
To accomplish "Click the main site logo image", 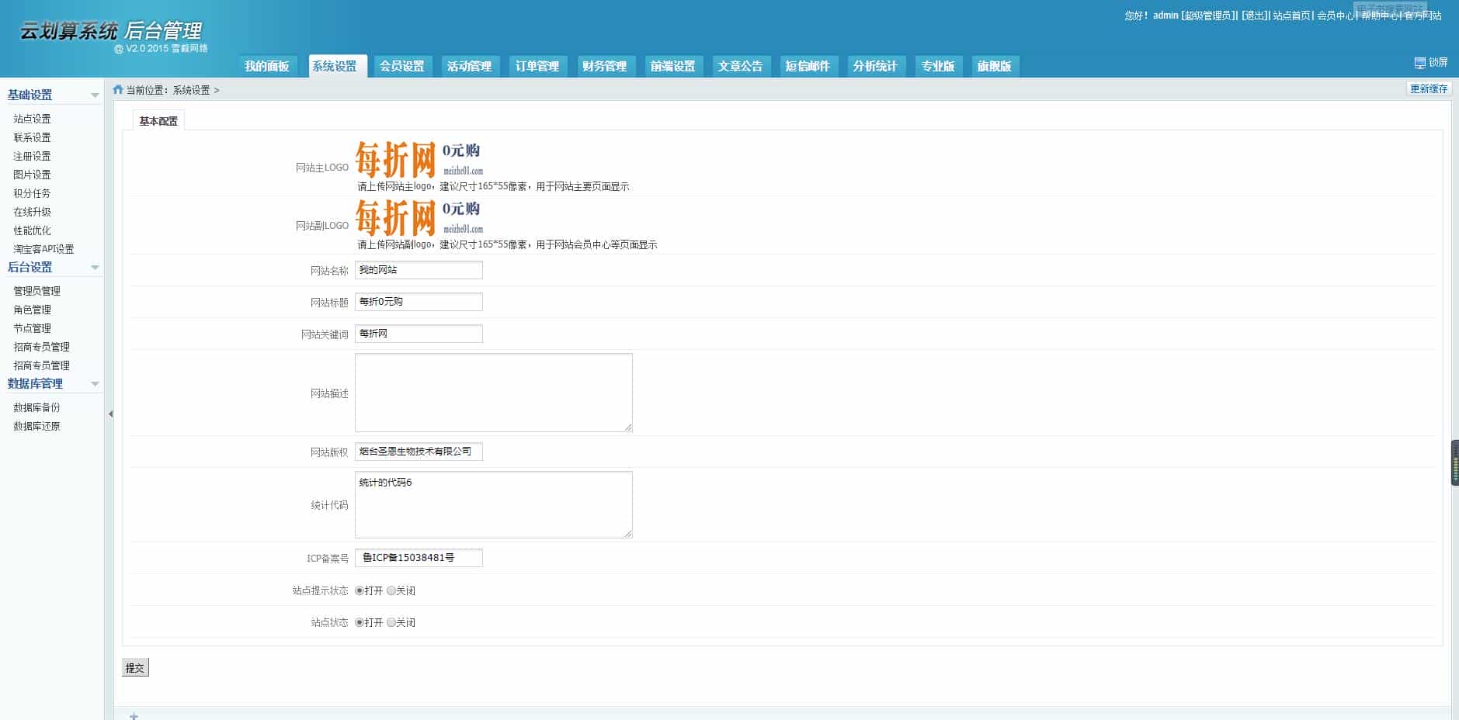I will click(x=420, y=159).
